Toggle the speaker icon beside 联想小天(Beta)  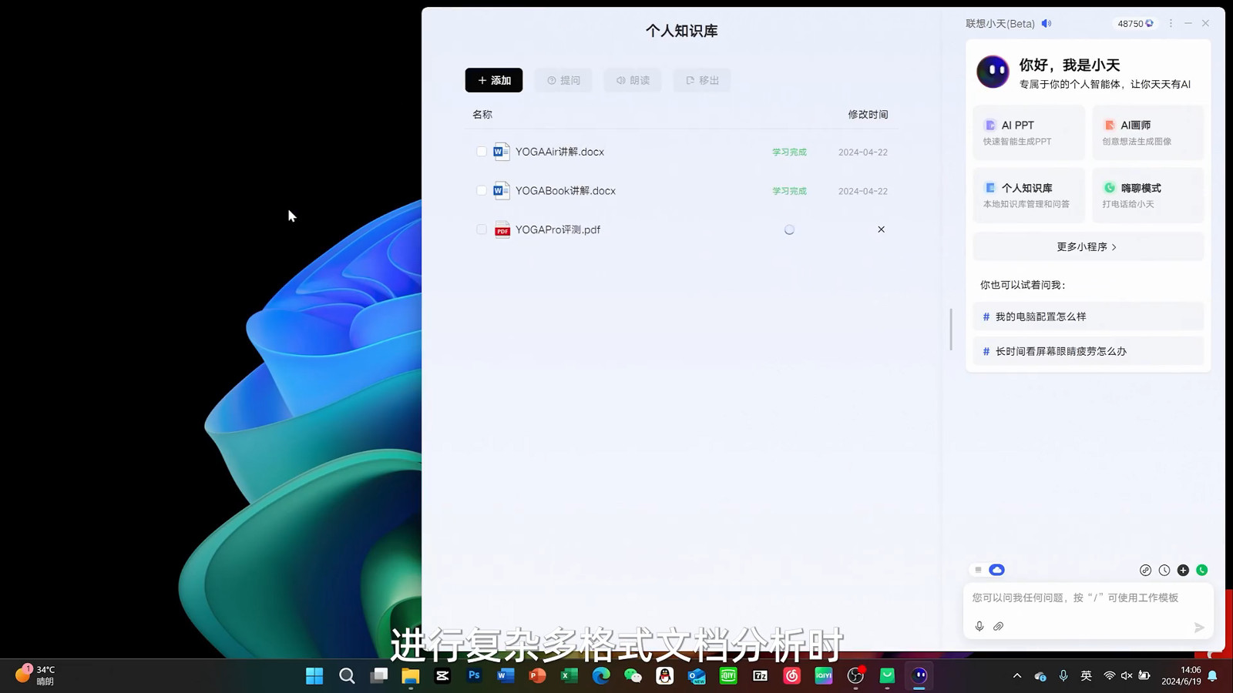1047,23
